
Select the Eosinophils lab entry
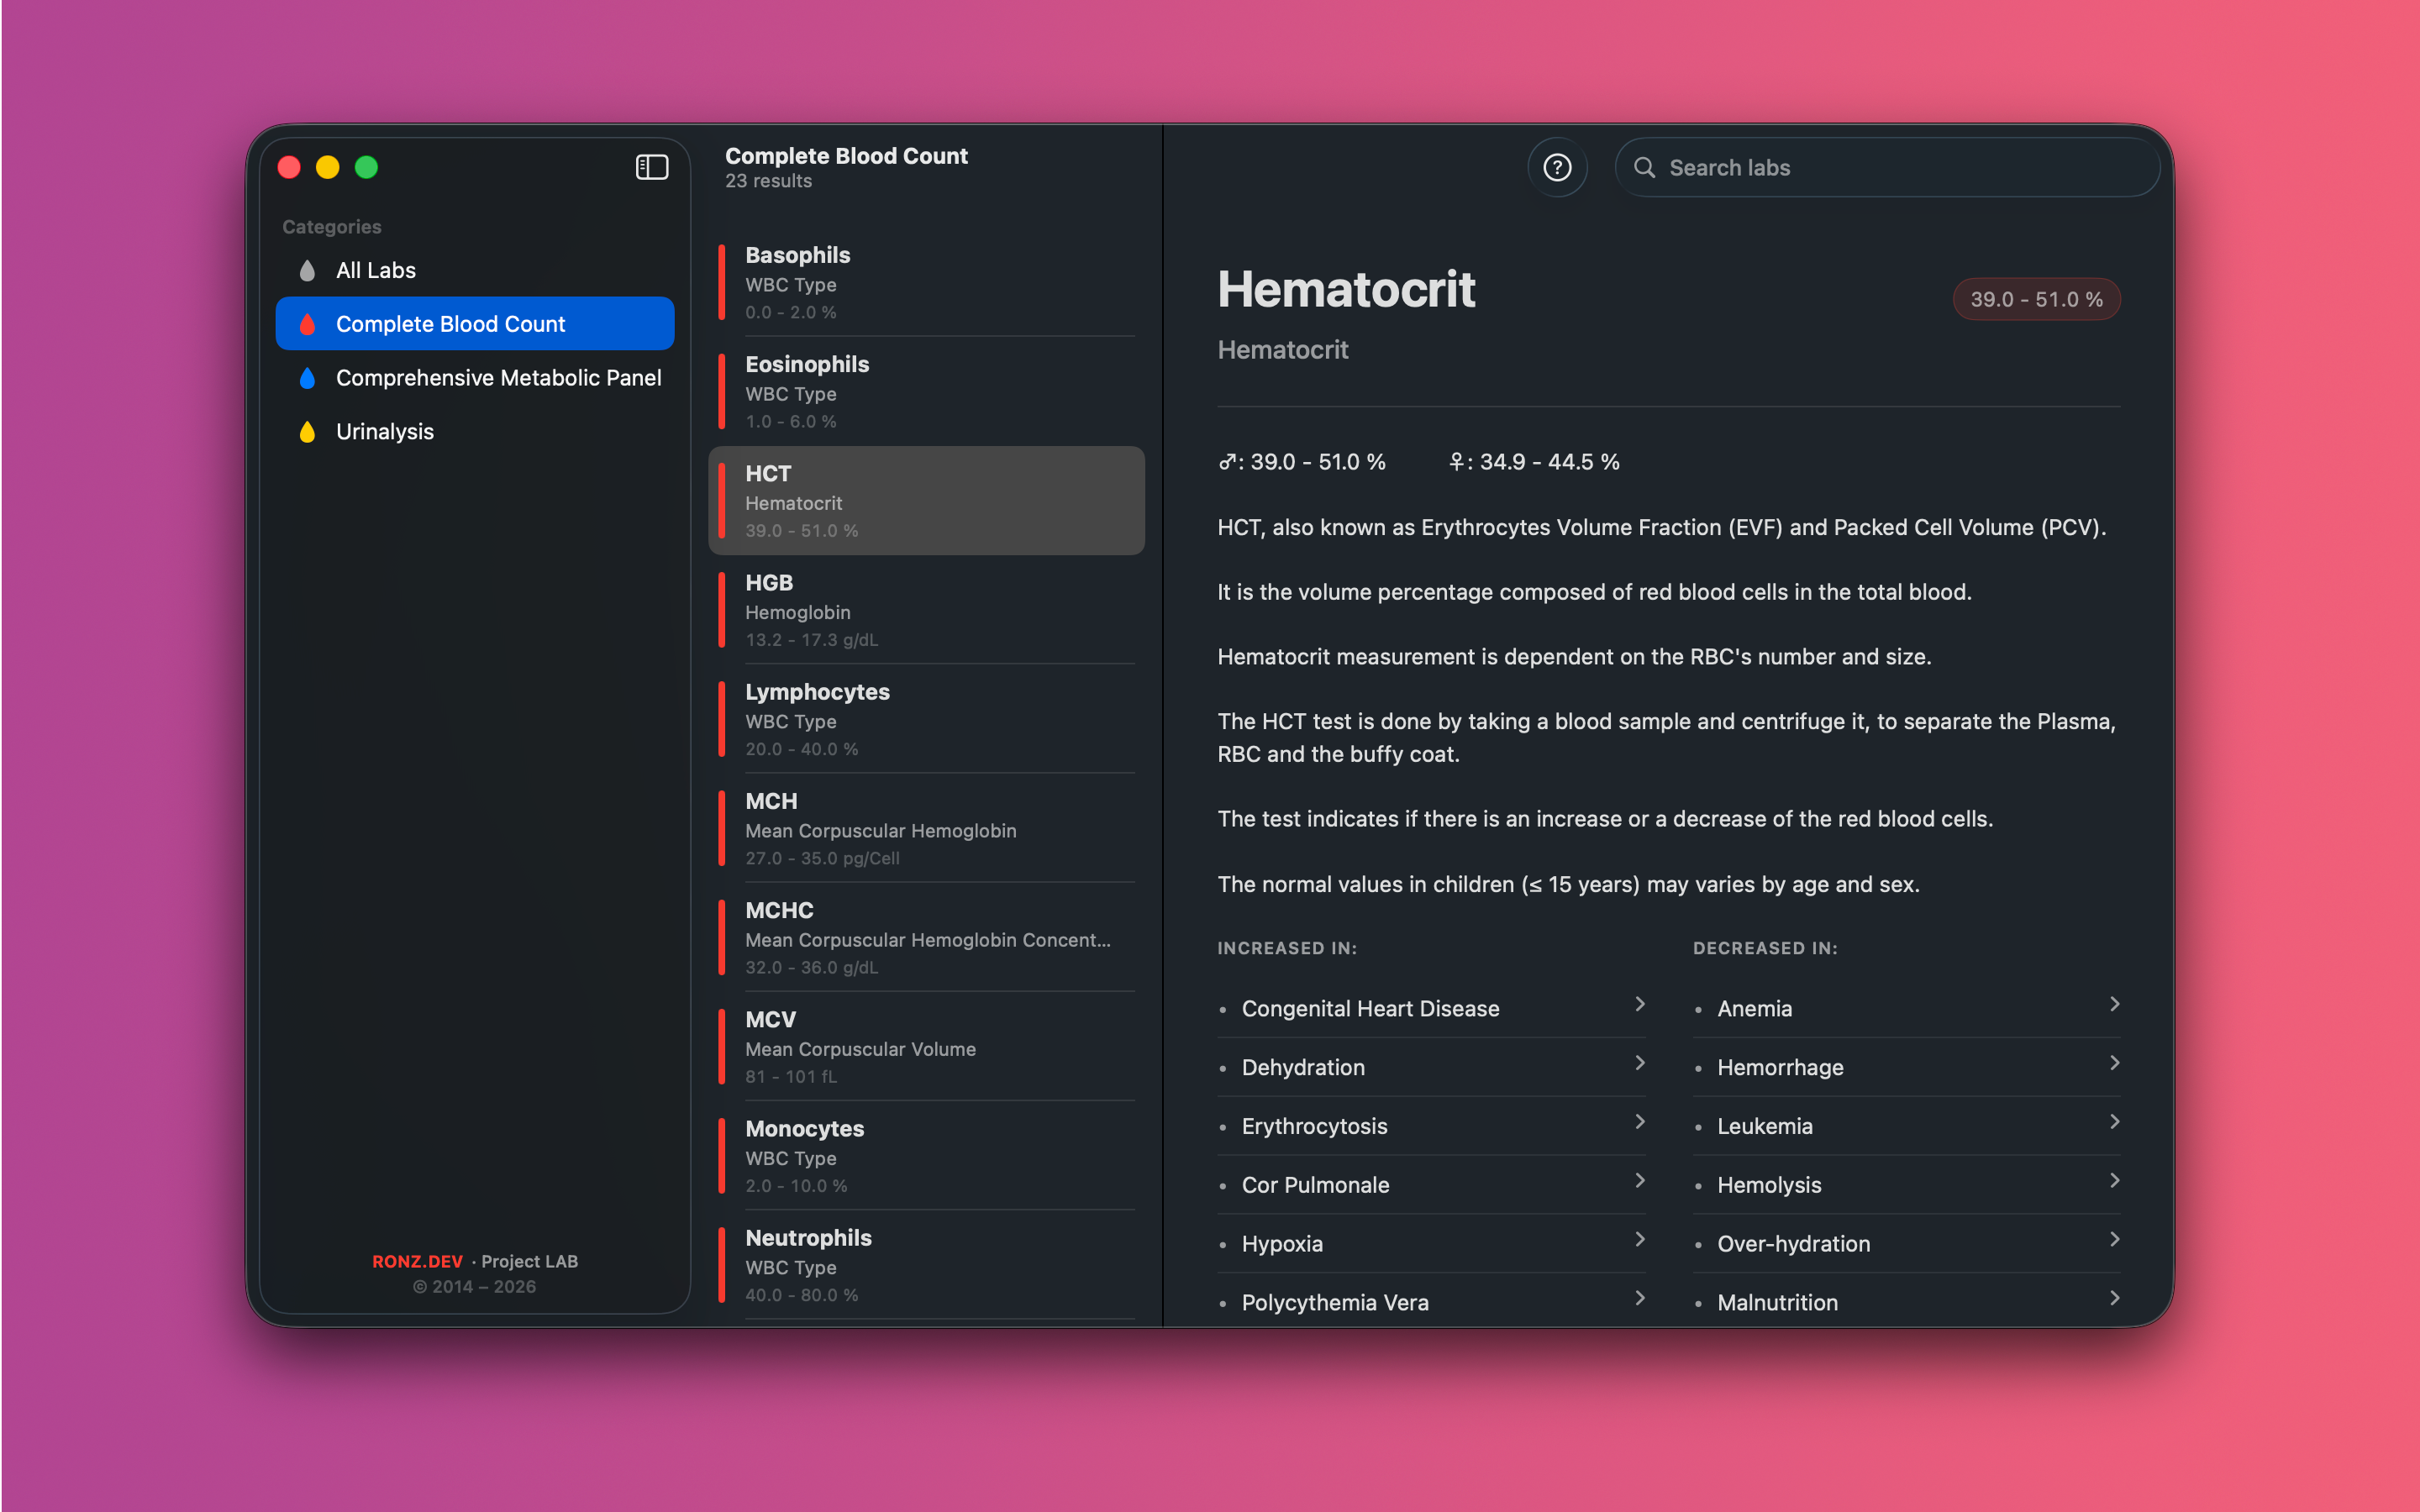click(926, 391)
